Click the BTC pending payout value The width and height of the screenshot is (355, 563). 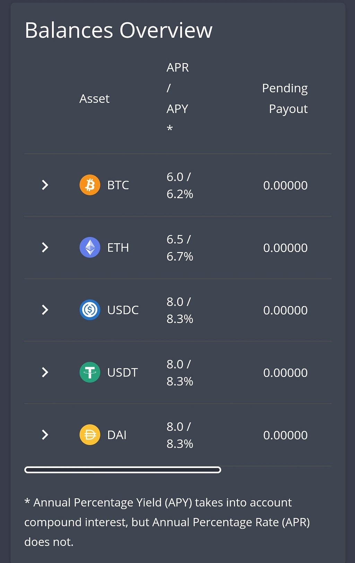[285, 185]
